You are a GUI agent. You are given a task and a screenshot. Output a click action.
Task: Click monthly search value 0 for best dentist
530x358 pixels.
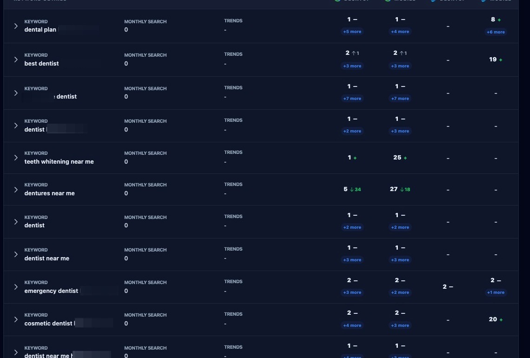(x=126, y=64)
